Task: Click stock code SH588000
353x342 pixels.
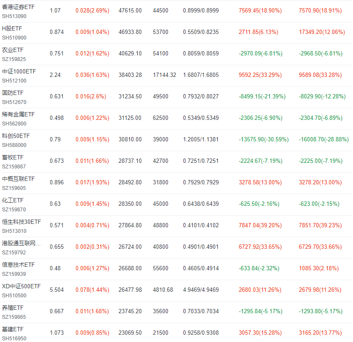Action: (14, 145)
